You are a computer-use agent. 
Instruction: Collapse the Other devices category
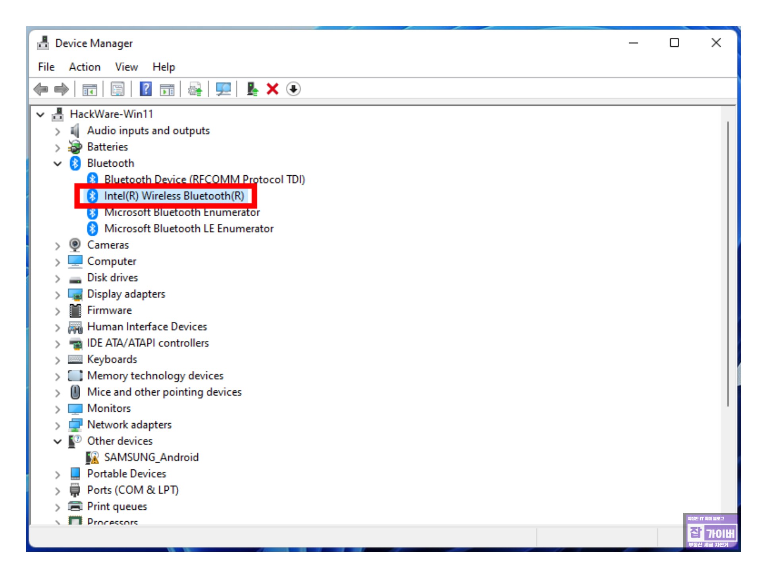[58, 442]
